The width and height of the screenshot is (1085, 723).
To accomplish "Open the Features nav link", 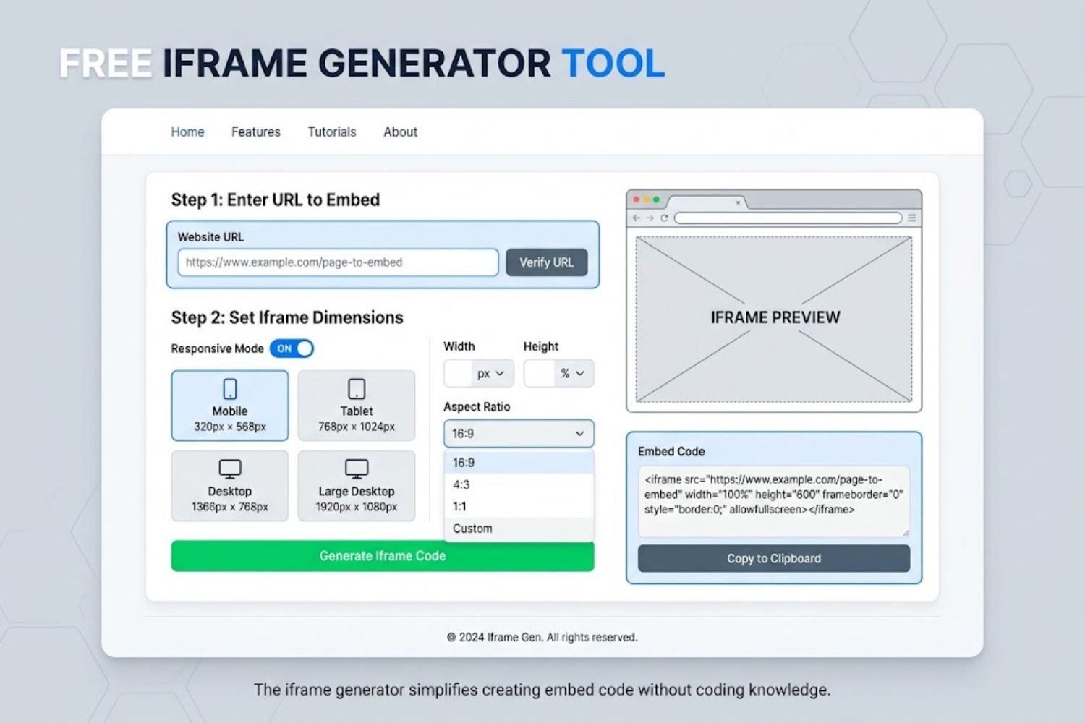I will click(x=256, y=132).
